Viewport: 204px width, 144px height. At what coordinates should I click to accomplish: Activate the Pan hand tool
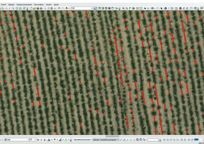pos(130,8)
